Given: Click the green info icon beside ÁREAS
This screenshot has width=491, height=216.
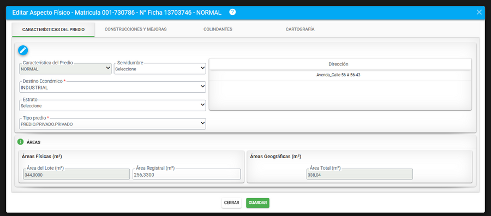Looking at the screenshot, I should 21,142.
